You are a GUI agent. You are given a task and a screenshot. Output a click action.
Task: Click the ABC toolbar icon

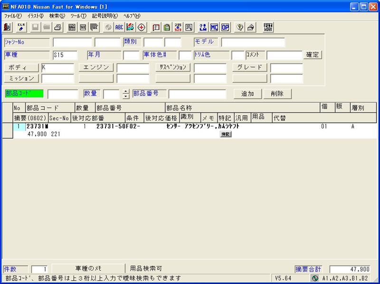(119, 27)
